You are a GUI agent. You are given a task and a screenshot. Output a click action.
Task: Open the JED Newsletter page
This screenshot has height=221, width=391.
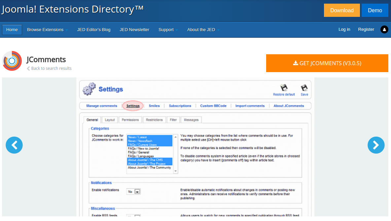[x=134, y=30]
